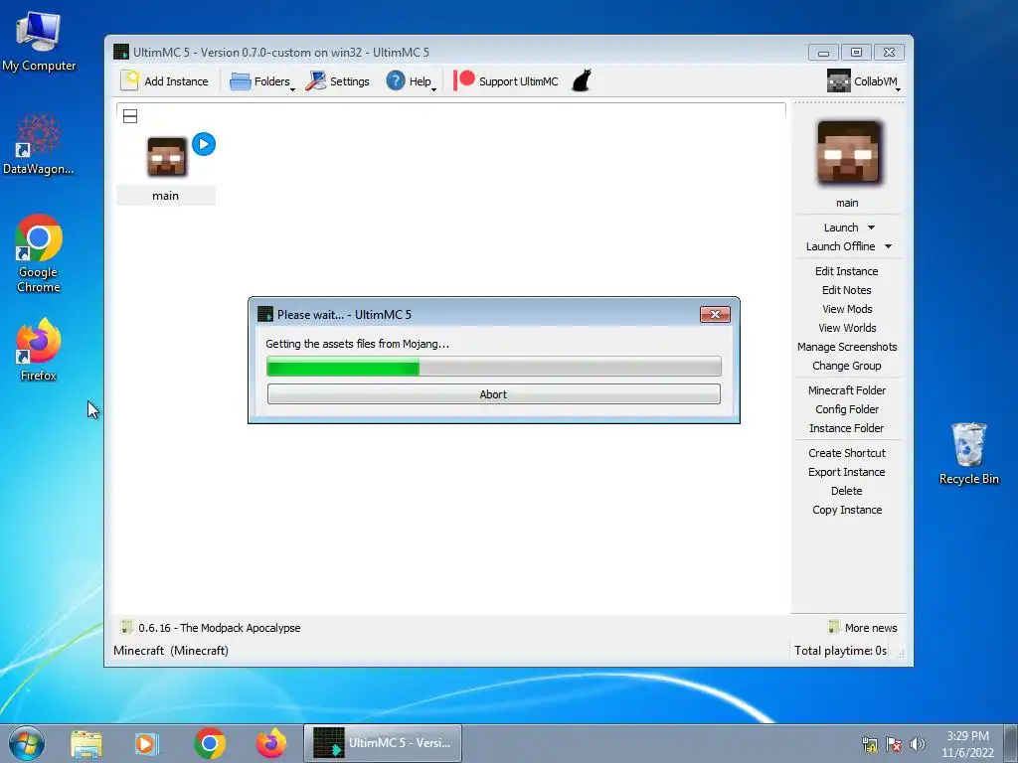Viewport: 1018px width, 763px height.
Task: Open the Windows Start menu
Action: click(x=27, y=743)
